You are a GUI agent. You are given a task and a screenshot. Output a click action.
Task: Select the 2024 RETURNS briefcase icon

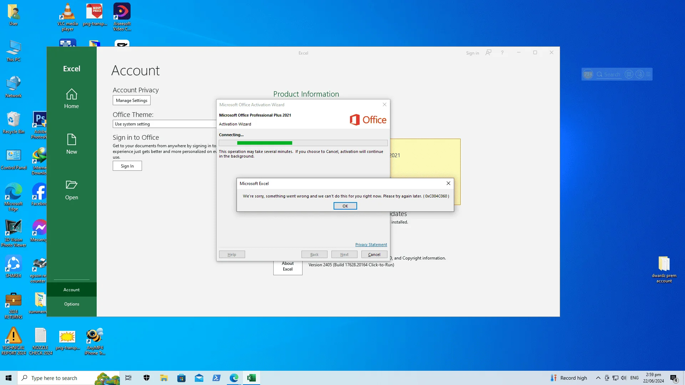(14, 306)
